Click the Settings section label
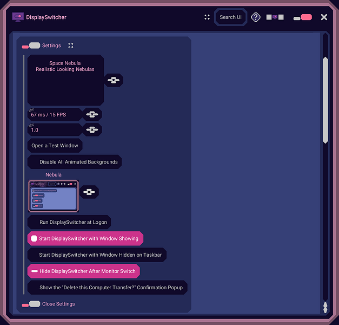The image size is (339, 325). (51, 45)
